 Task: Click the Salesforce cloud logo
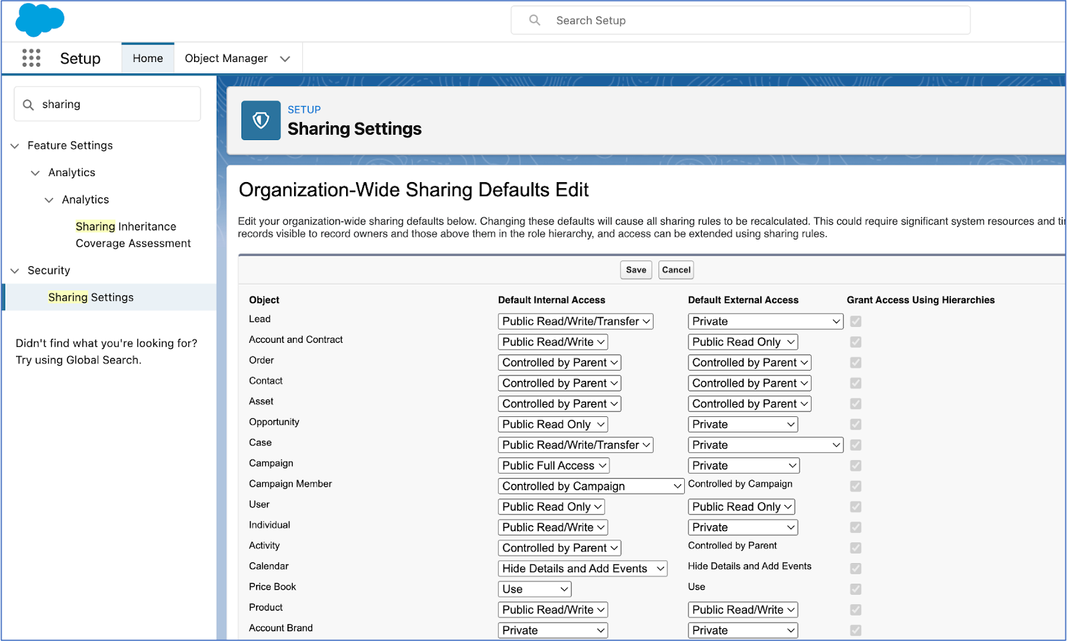click(x=38, y=20)
